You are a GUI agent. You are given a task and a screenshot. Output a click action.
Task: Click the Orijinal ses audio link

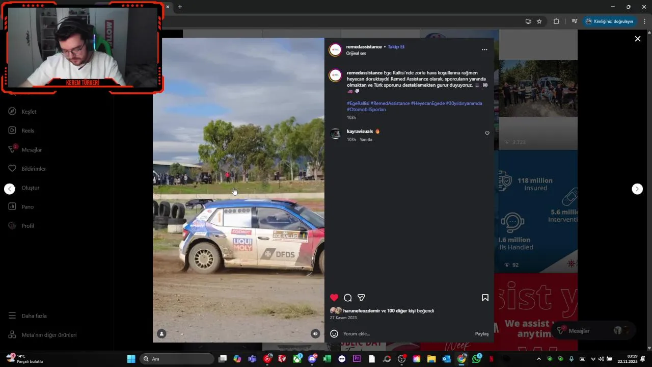tap(356, 54)
